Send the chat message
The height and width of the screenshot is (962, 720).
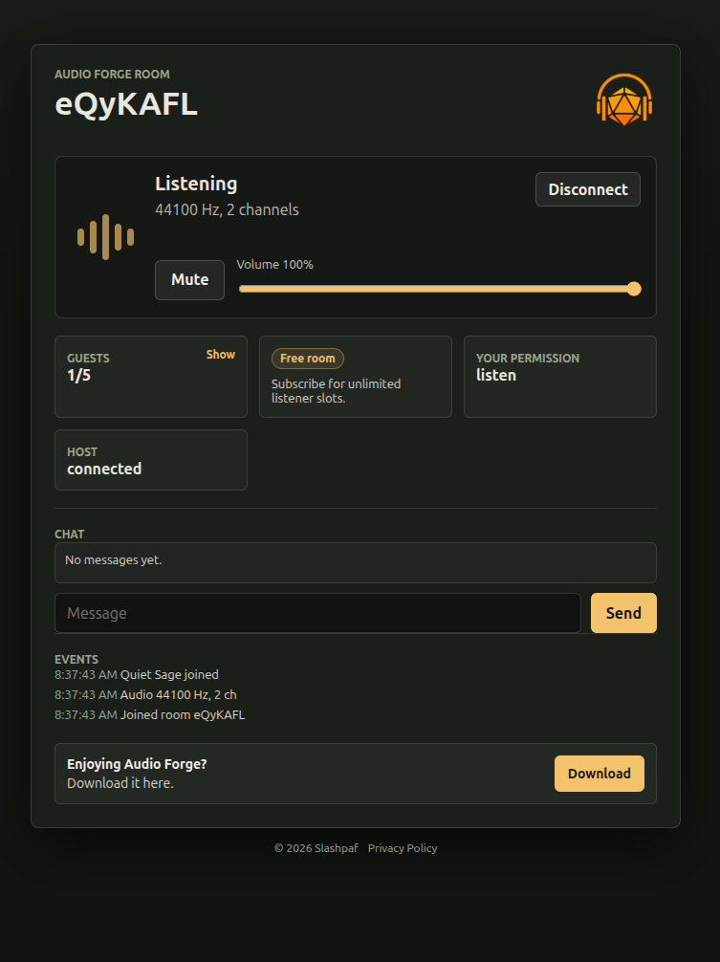click(x=623, y=613)
